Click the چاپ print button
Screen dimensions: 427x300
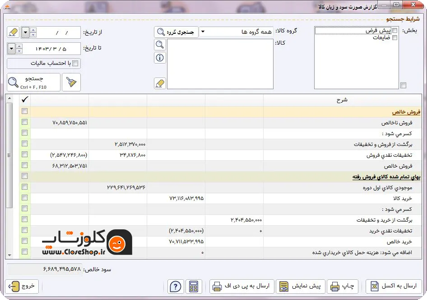342,286
